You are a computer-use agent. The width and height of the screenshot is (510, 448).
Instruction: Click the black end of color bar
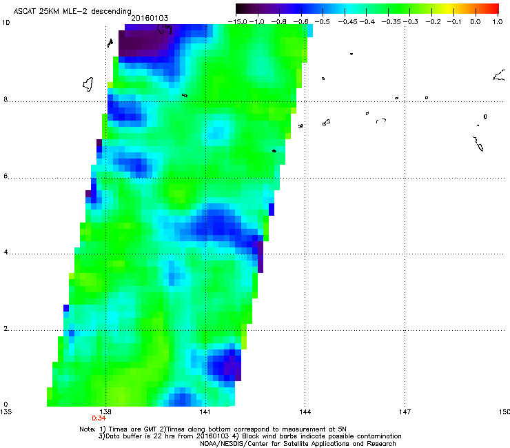pos(241,8)
